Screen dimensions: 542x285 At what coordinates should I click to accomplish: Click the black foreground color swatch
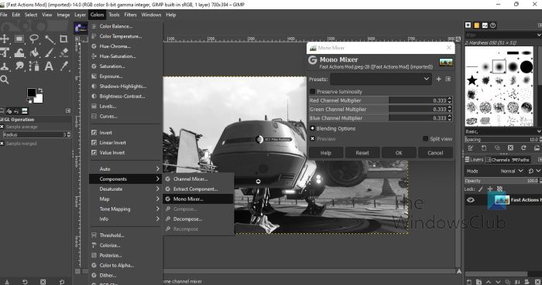tap(31, 92)
